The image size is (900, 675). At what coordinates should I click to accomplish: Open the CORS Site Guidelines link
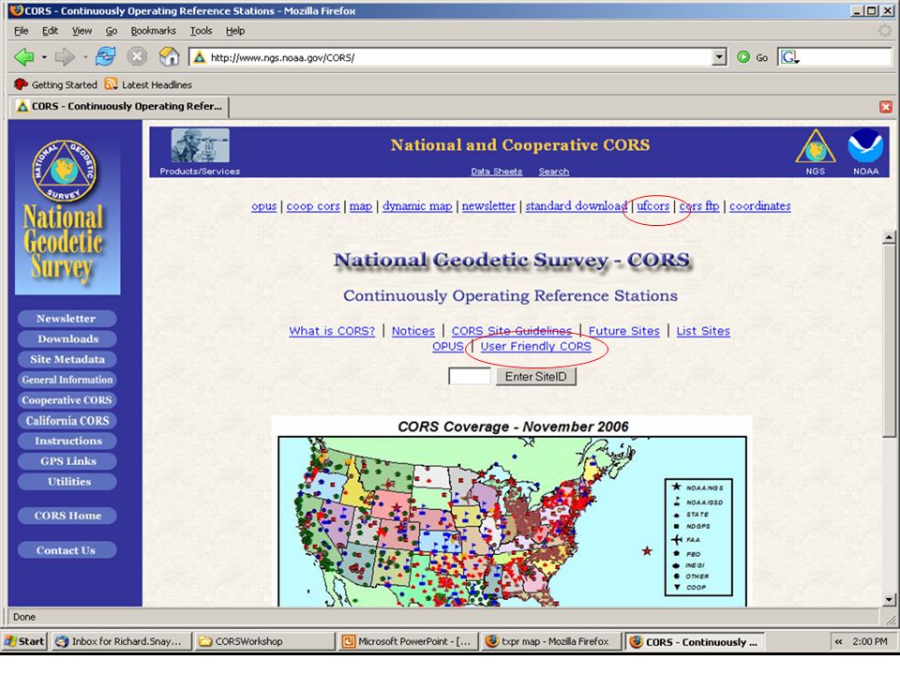512,331
